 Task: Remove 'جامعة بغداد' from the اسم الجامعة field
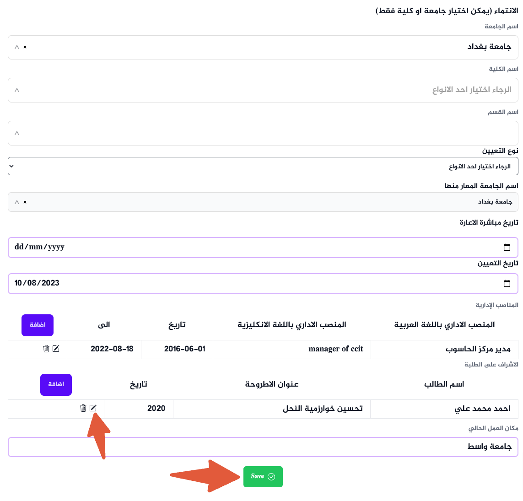tap(25, 47)
